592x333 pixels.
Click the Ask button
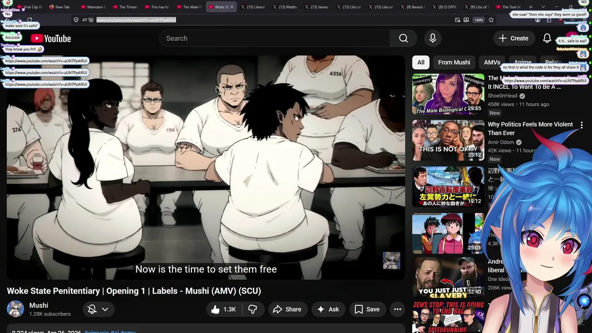[x=328, y=309]
